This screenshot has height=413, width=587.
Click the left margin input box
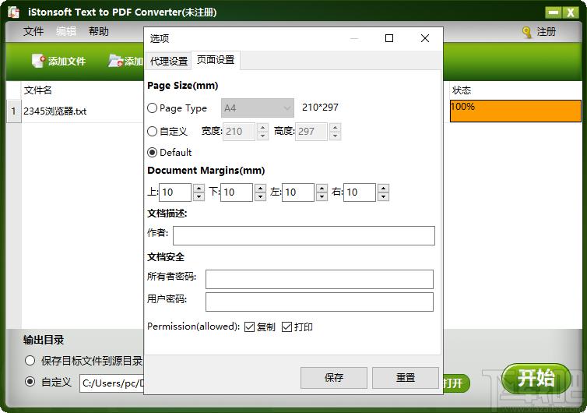click(298, 192)
